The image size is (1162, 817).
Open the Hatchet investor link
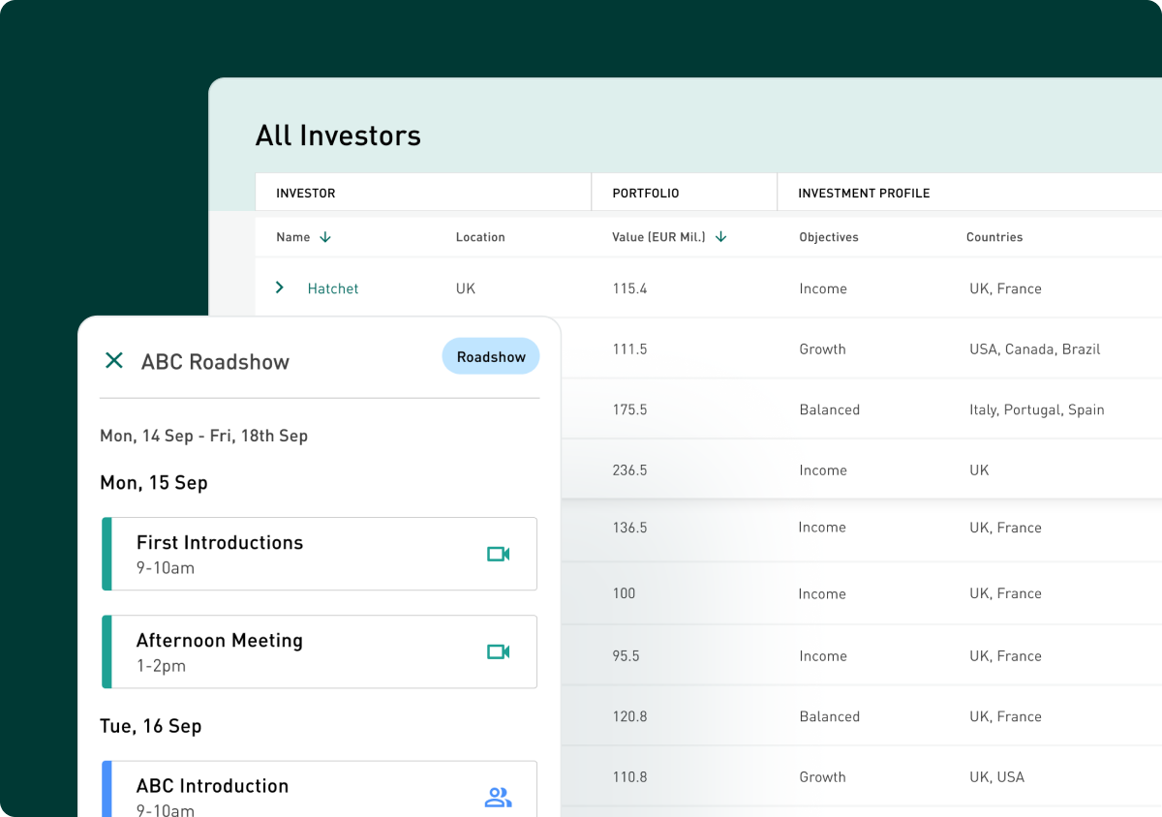333,288
